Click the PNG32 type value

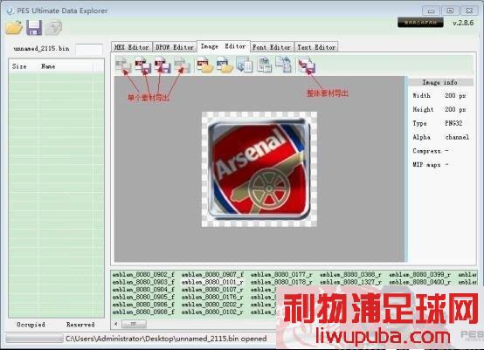(x=453, y=123)
